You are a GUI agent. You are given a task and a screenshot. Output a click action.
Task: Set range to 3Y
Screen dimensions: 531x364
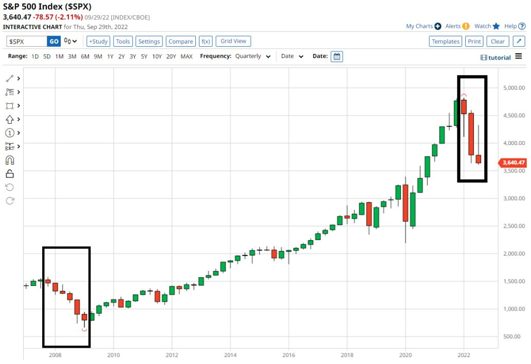133,57
